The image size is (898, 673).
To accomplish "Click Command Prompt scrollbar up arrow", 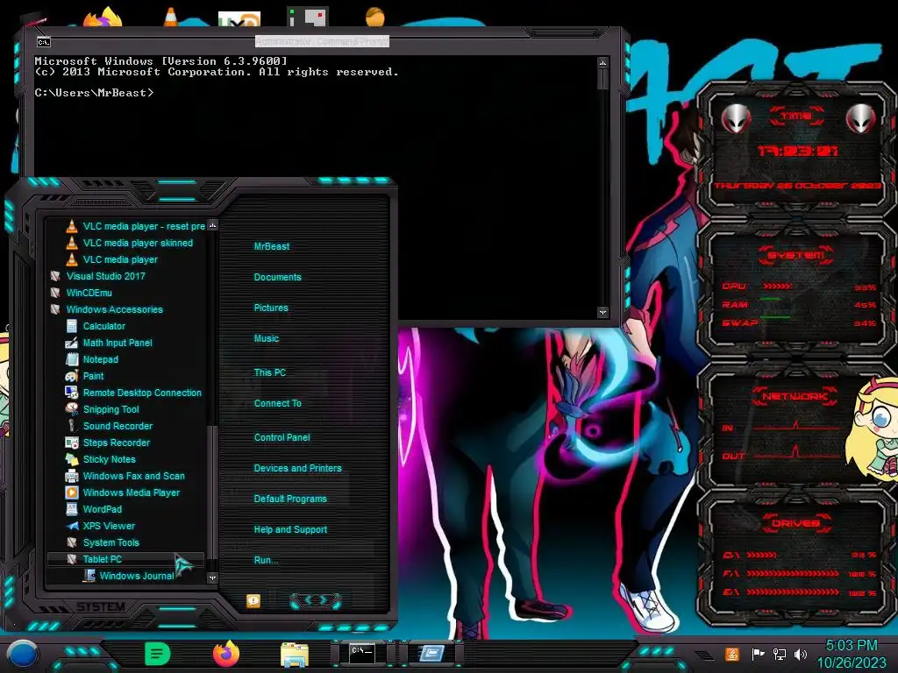I will click(x=602, y=62).
